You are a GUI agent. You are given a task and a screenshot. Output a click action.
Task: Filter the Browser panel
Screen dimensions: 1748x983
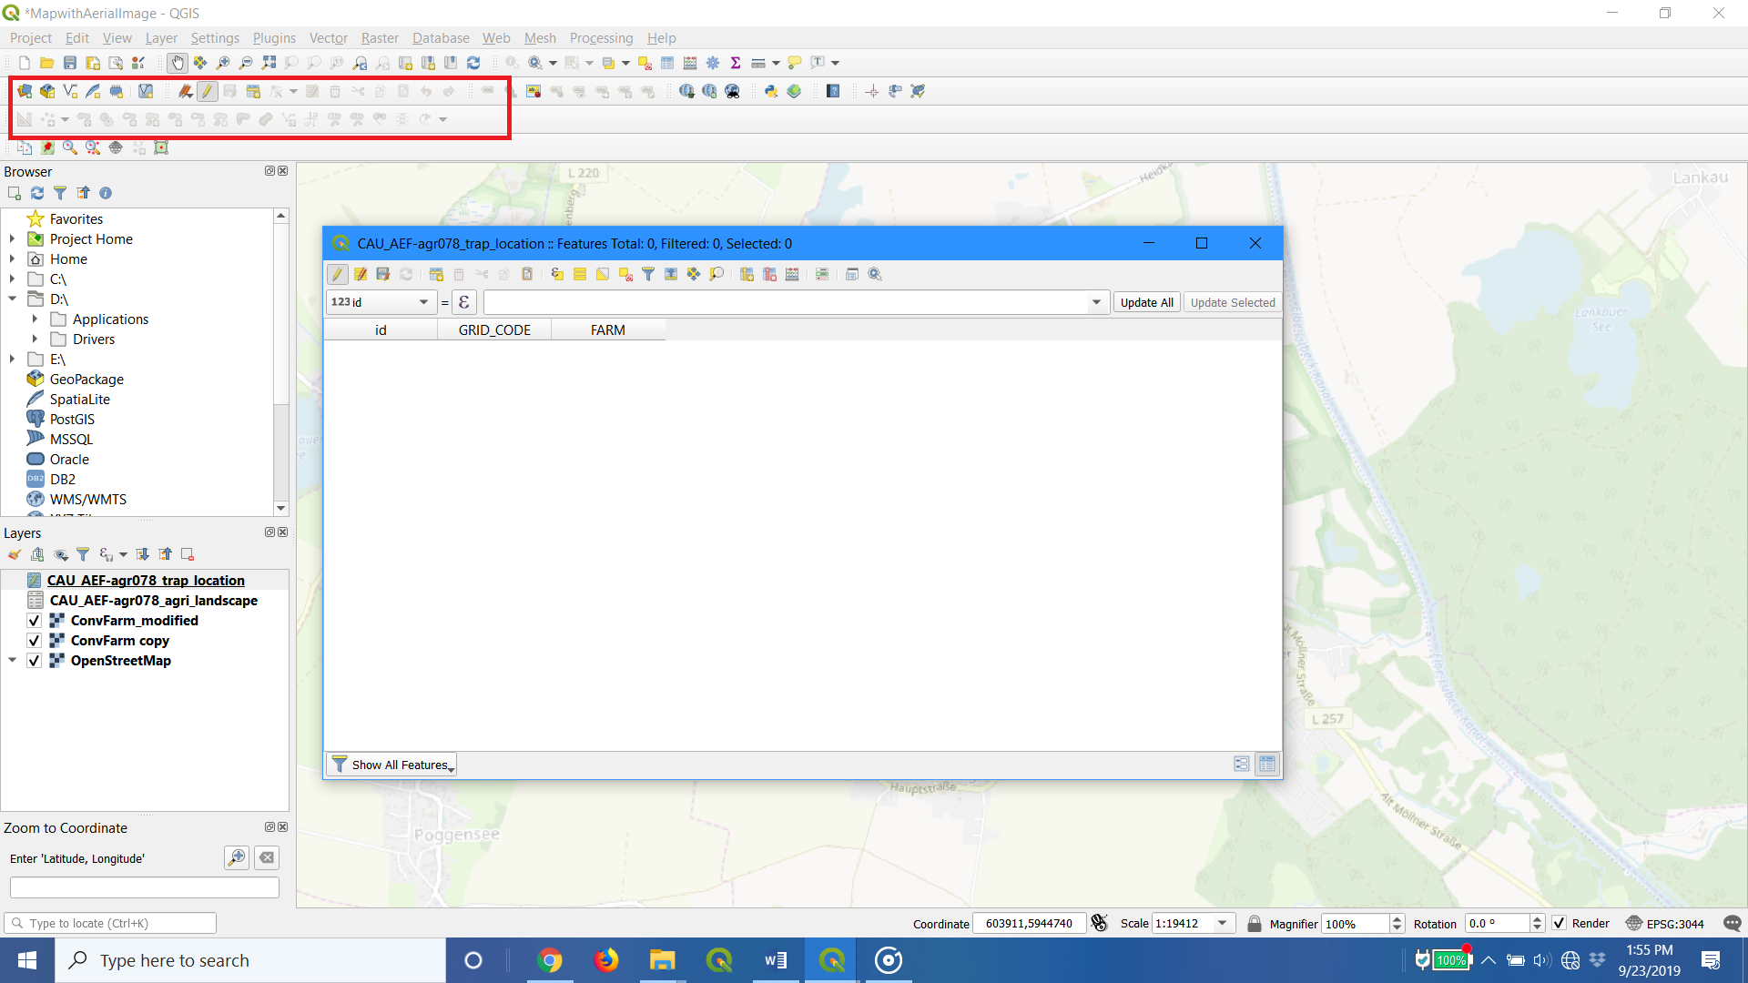pos(60,193)
